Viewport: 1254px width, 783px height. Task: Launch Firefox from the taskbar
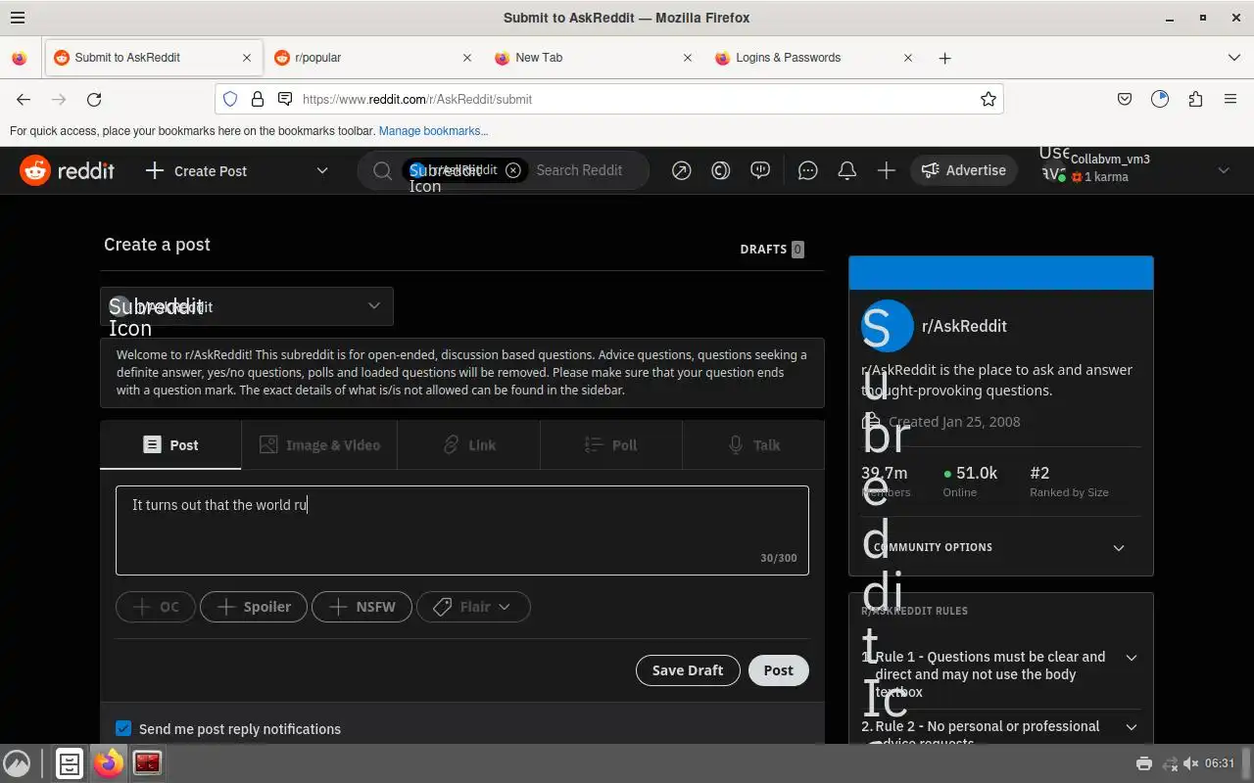point(109,763)
